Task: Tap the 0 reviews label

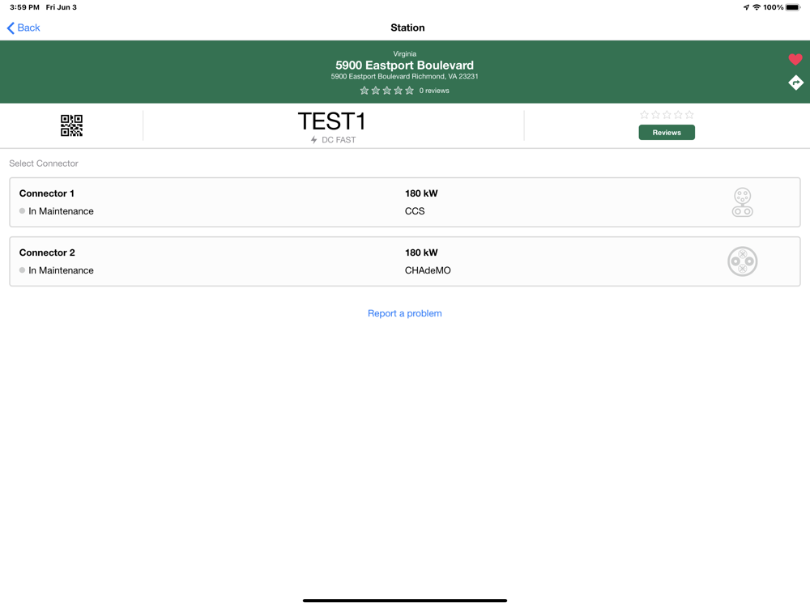Action: coord(434,91)
